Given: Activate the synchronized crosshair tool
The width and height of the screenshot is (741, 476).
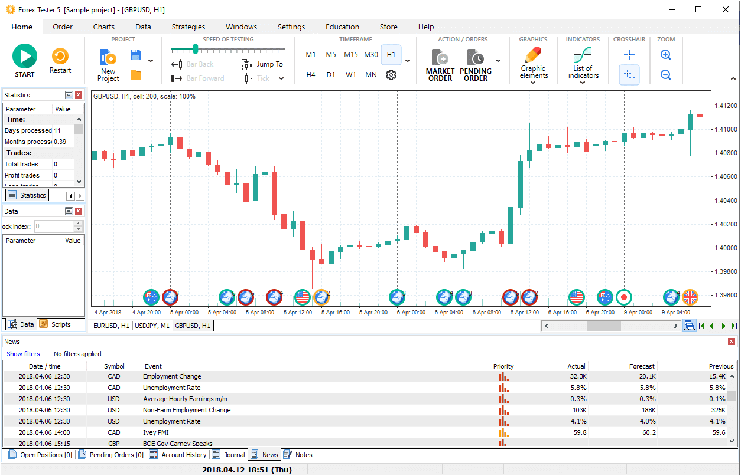Looking at the screenshot, I should point(629,75).
